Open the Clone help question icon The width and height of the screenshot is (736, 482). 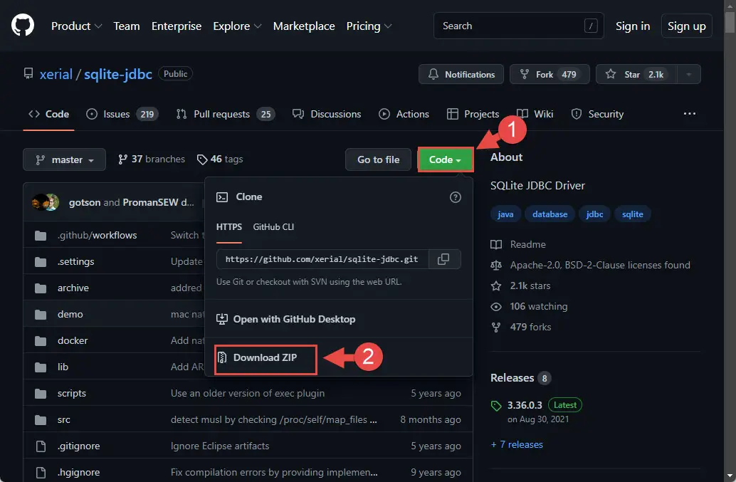pos(456,197)
